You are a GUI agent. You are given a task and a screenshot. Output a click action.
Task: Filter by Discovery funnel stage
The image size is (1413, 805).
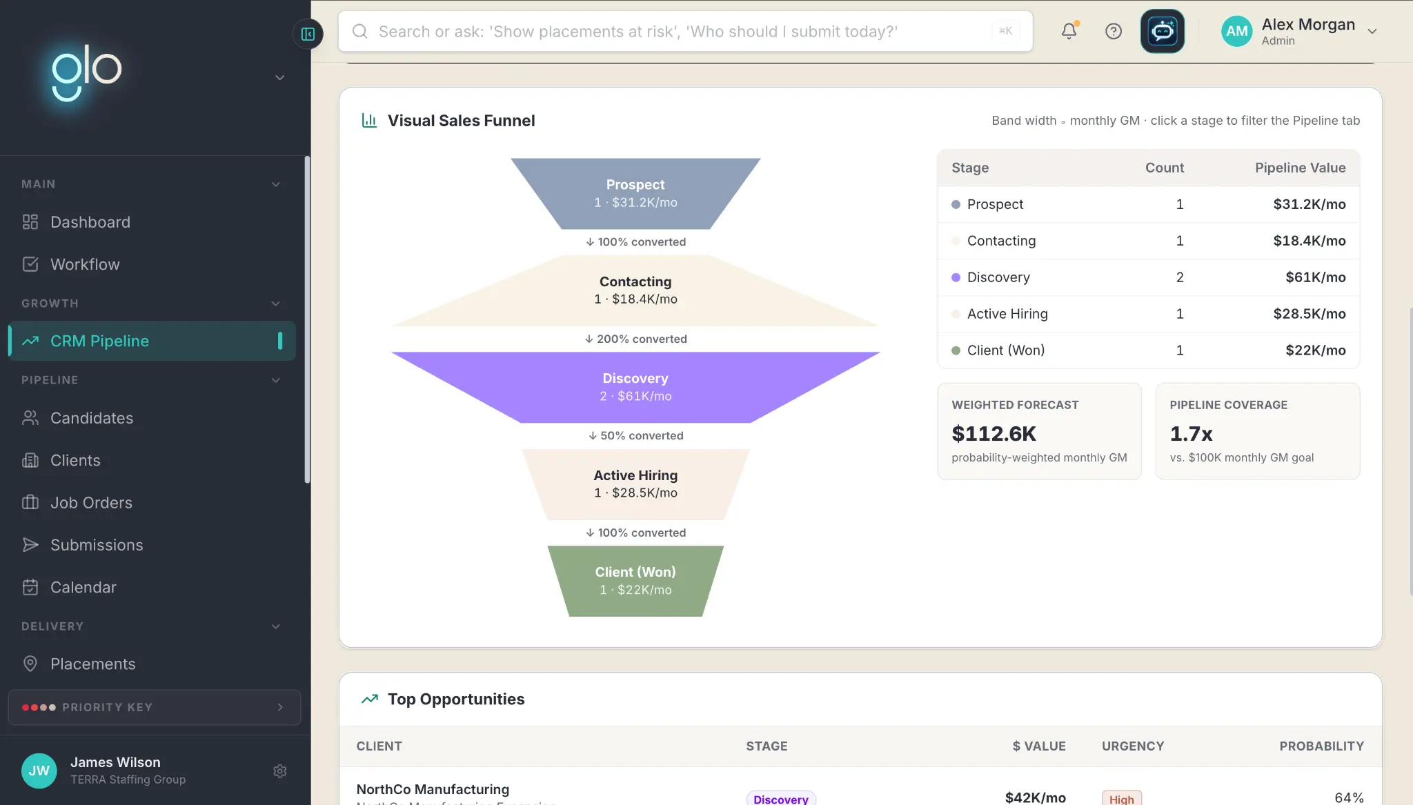tap(635, 387)
